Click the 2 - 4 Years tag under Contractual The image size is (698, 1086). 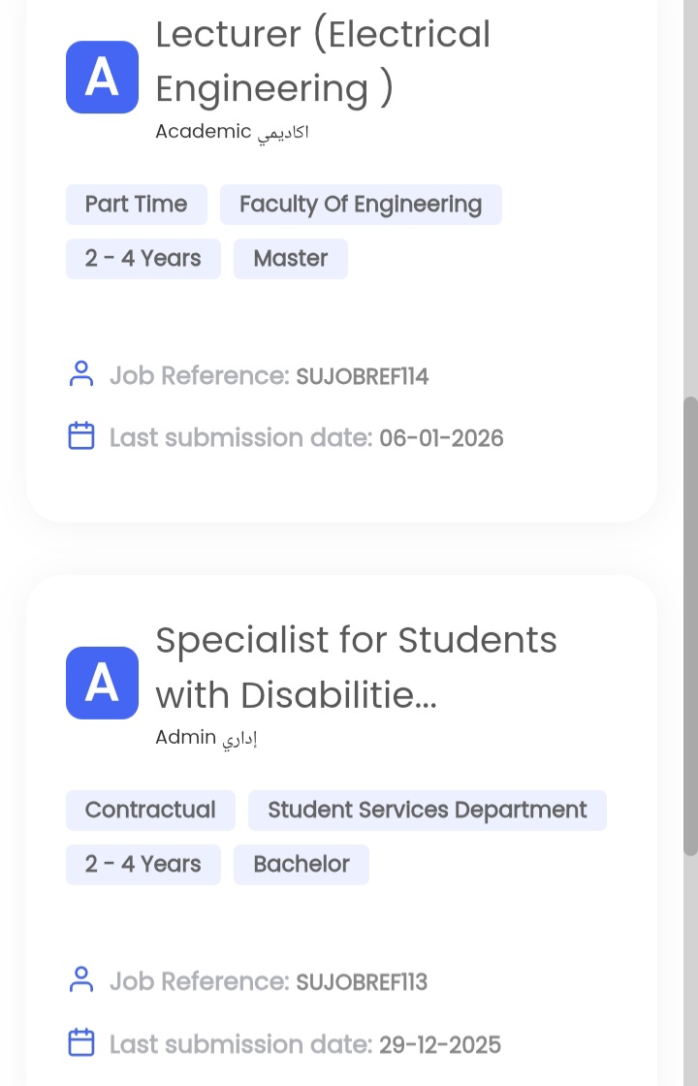[x=143, y=865]
